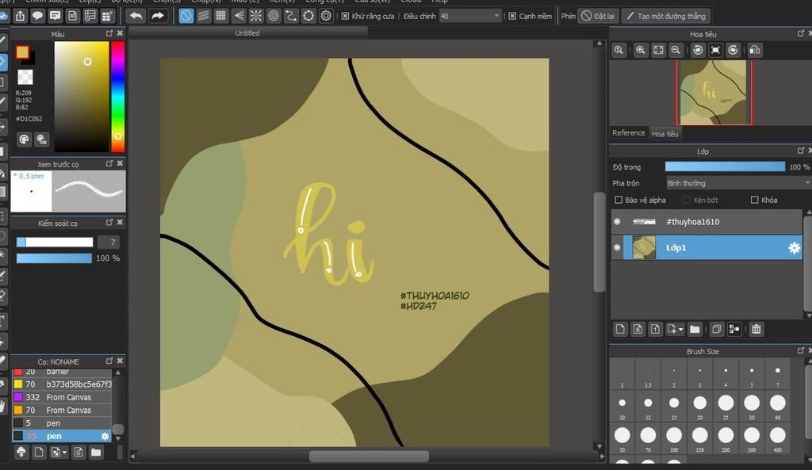
Task: Enable the concentric circle snap guide
Action: tap(274, 16)
